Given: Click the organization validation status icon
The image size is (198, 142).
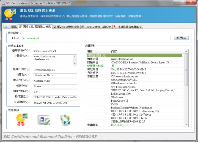Looking at the screenshot, I should [44, 120].
